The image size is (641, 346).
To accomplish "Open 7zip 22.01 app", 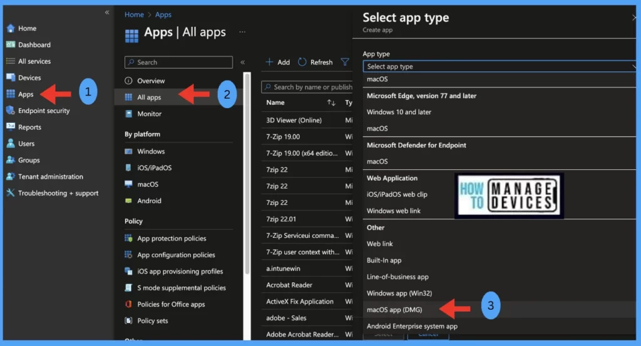I will (x=281, y=219).
